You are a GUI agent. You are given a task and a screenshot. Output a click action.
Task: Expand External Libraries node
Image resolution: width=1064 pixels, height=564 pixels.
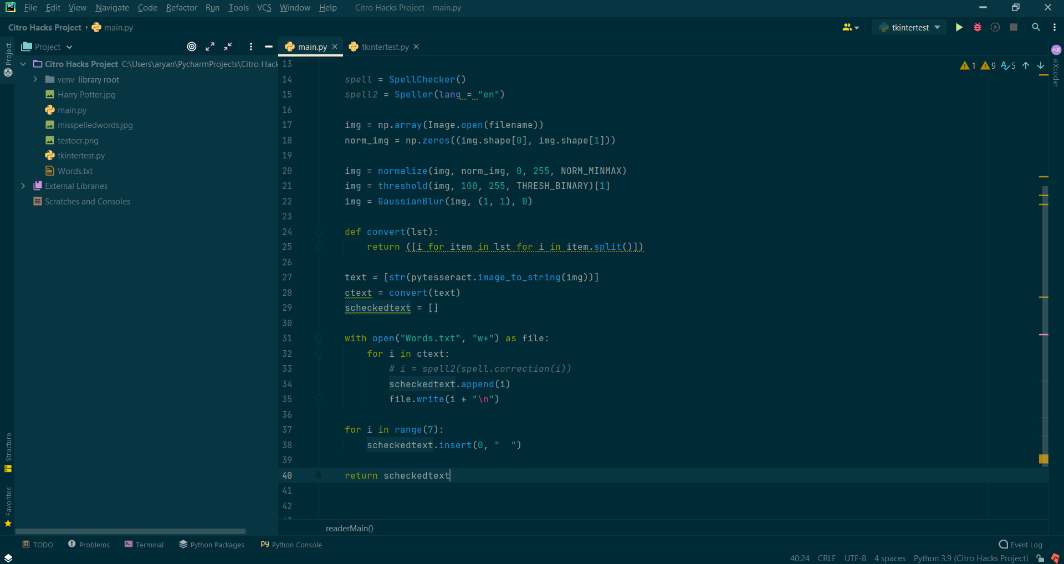pos(23,186)
